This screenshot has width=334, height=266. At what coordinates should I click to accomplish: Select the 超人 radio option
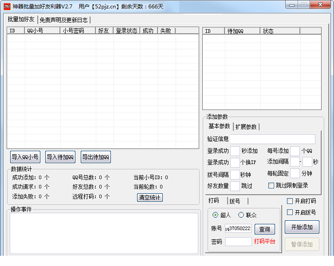coord(221,215)
